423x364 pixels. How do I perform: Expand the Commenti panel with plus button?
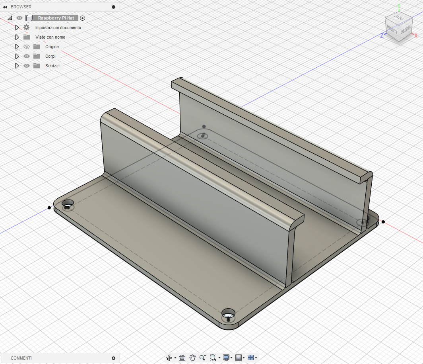pyautogui.click(x=114, y=358)
